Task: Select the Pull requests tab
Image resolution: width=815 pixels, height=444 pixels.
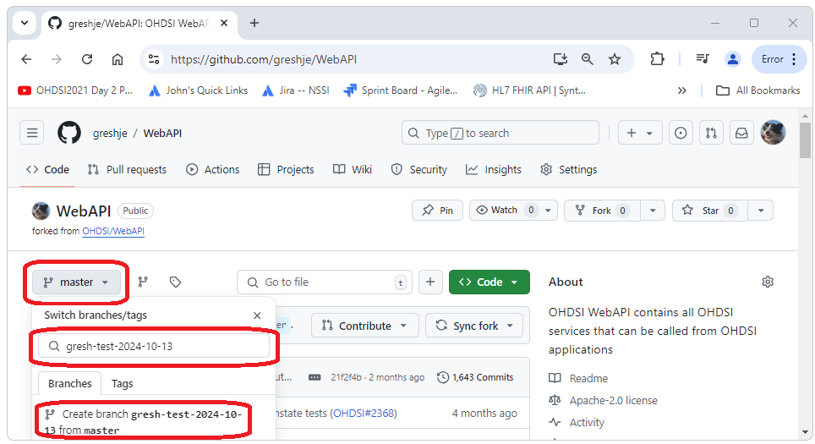Action: tap(128, 169)
